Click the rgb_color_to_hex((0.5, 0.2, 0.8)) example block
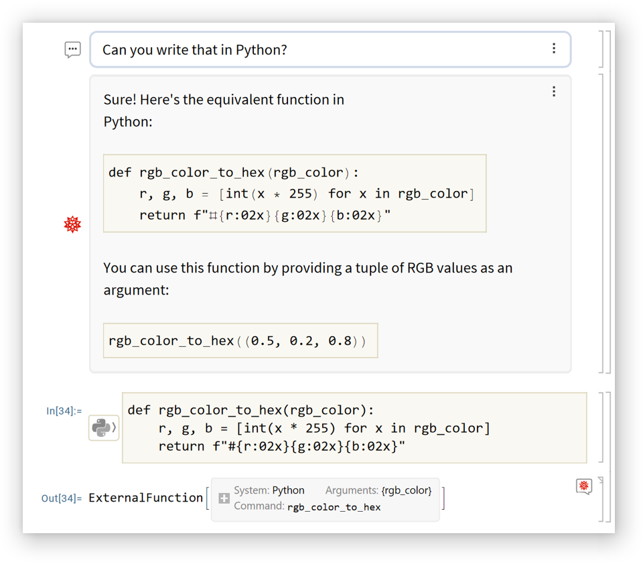This screenshot has height=564, width=643. [240, 340]
